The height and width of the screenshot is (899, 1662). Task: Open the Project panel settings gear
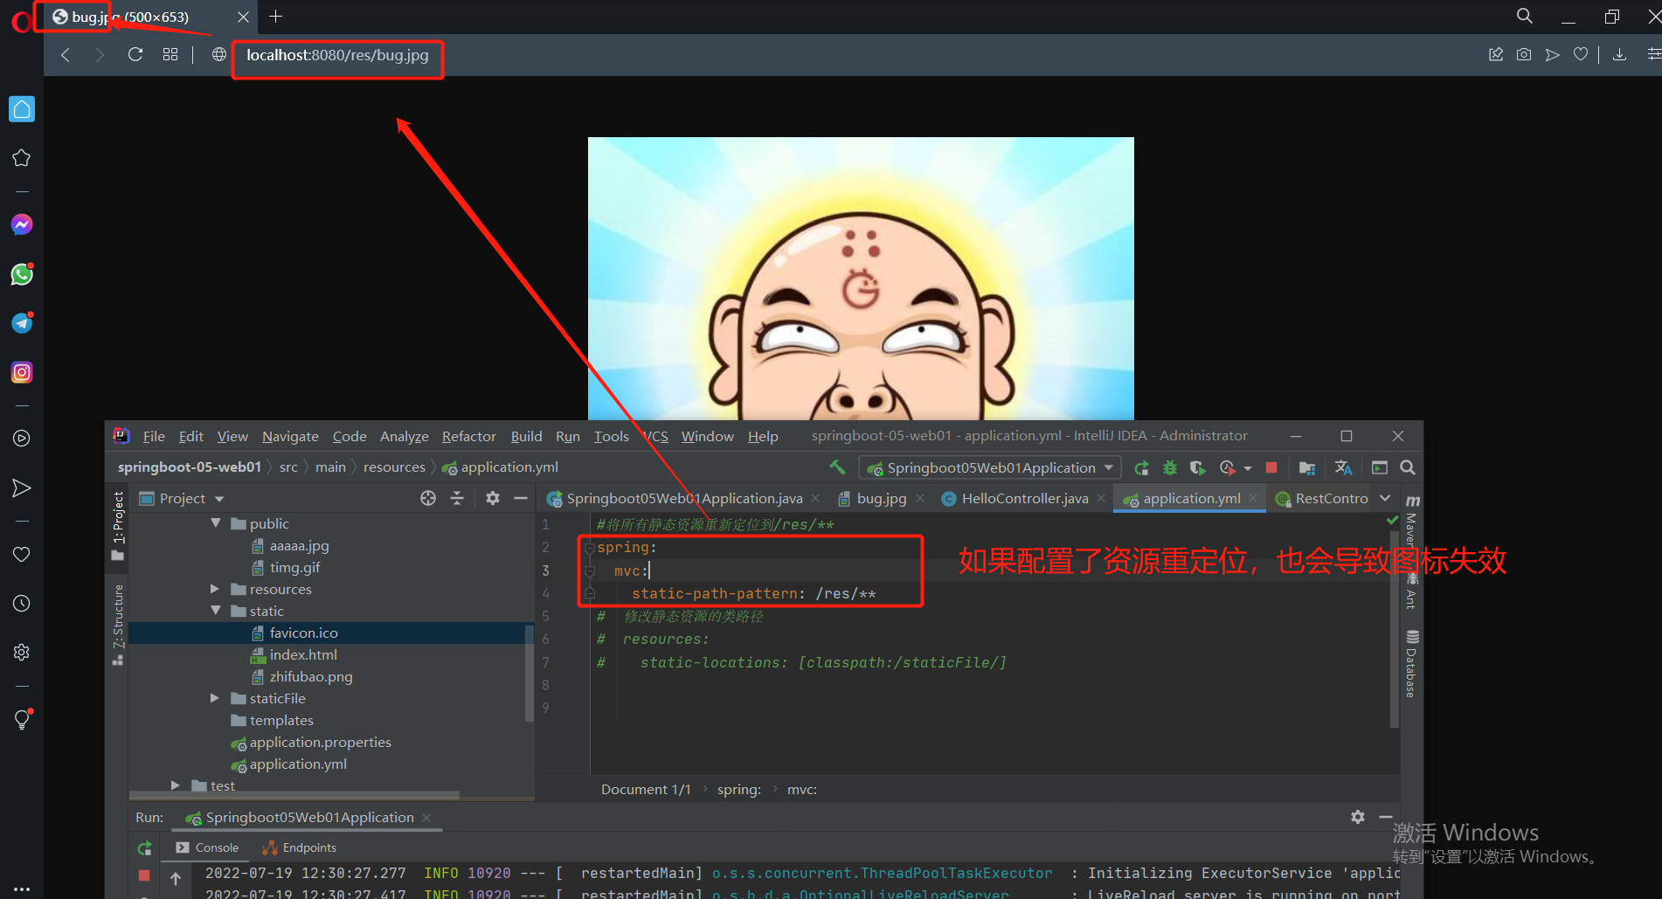click(493, 498)
